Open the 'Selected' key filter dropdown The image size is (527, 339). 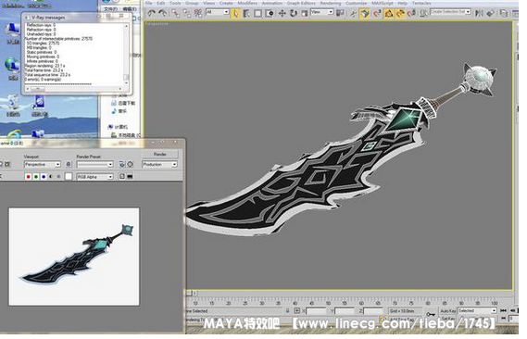[477, 311]
